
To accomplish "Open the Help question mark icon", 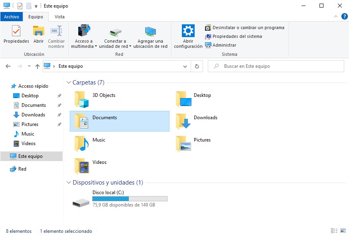I will pyautogui.click(x=344, y=16).
